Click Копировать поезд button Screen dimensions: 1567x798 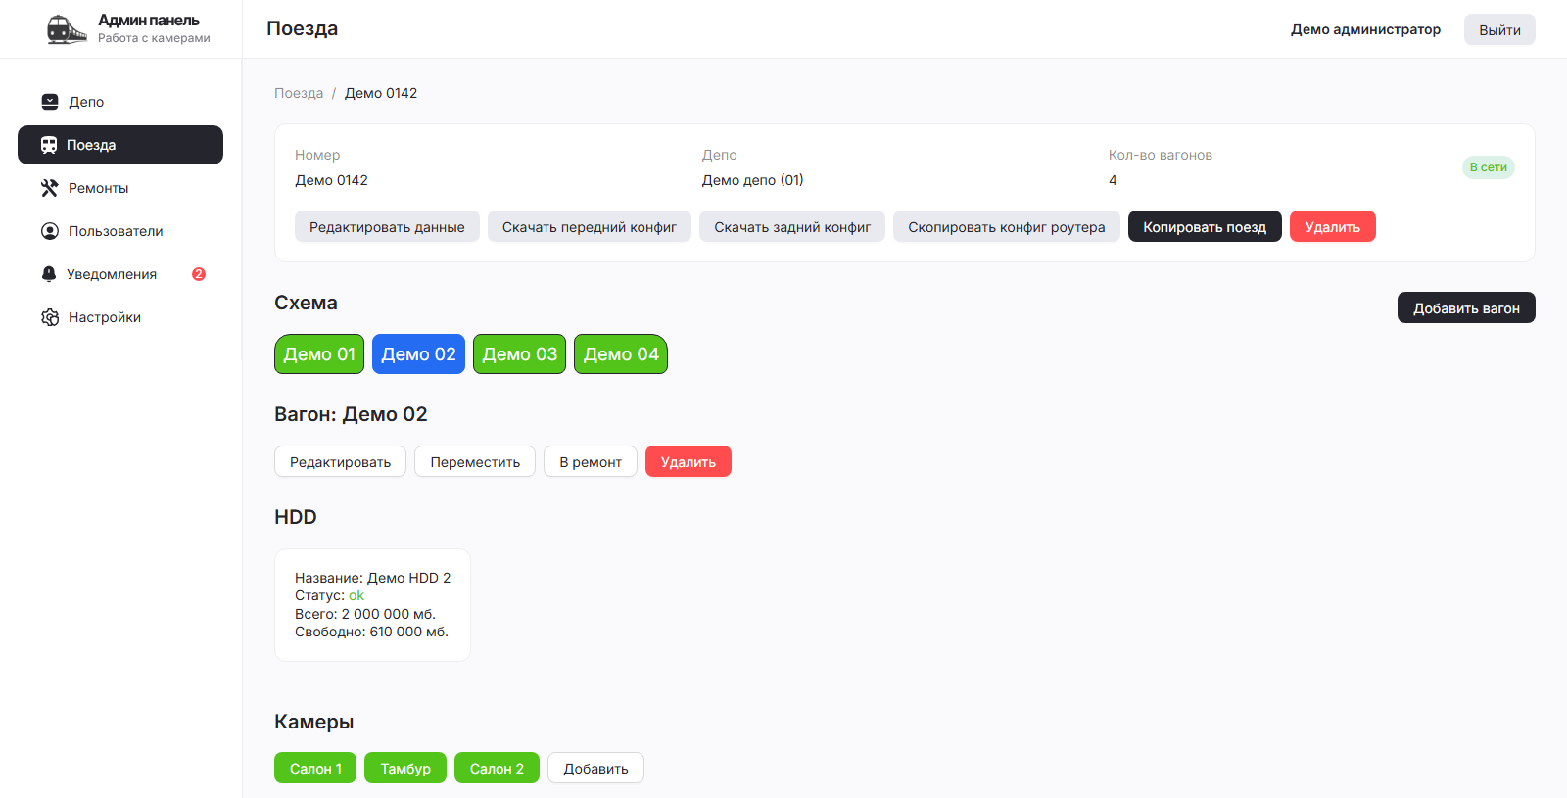[x=1205, y=226]
